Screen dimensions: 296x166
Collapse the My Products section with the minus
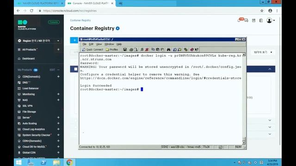[58, 70]
